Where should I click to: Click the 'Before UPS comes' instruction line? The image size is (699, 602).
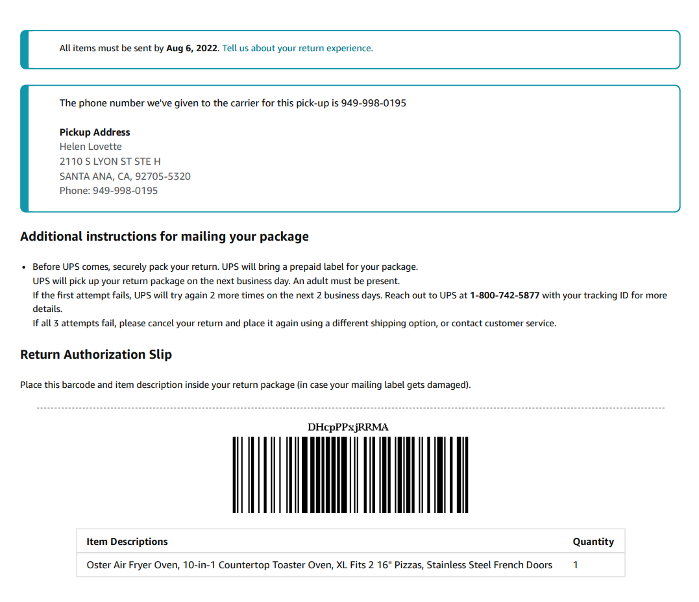225,267
